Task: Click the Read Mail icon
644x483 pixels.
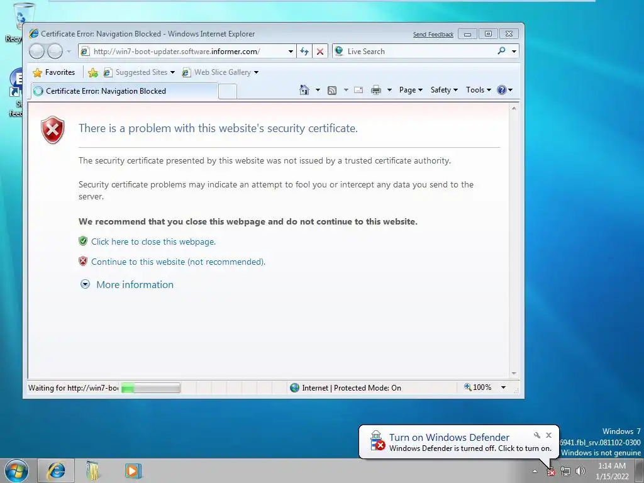Action: coord(358,90)
